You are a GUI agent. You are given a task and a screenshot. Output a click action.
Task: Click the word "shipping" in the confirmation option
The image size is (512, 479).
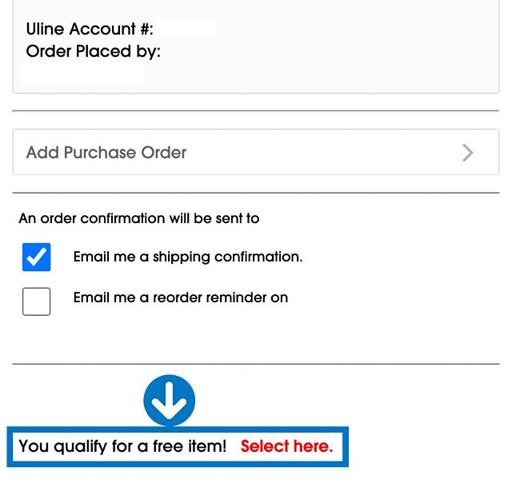[x=183, y=257]
